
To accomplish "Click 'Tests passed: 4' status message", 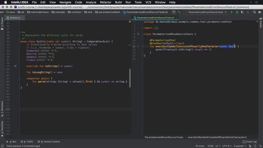I will tap(23, 146).
